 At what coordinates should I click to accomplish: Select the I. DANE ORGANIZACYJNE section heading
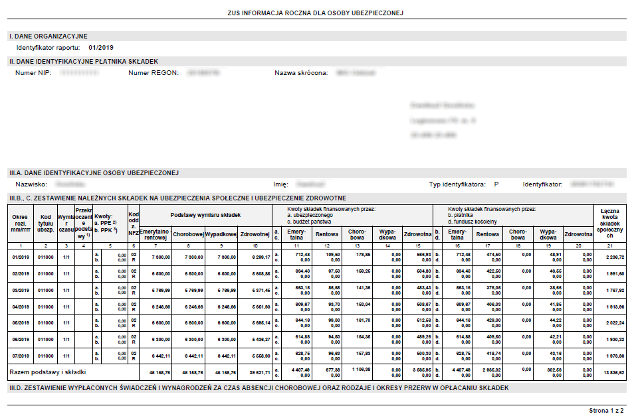pyautogui.click(x=49, y=36)
